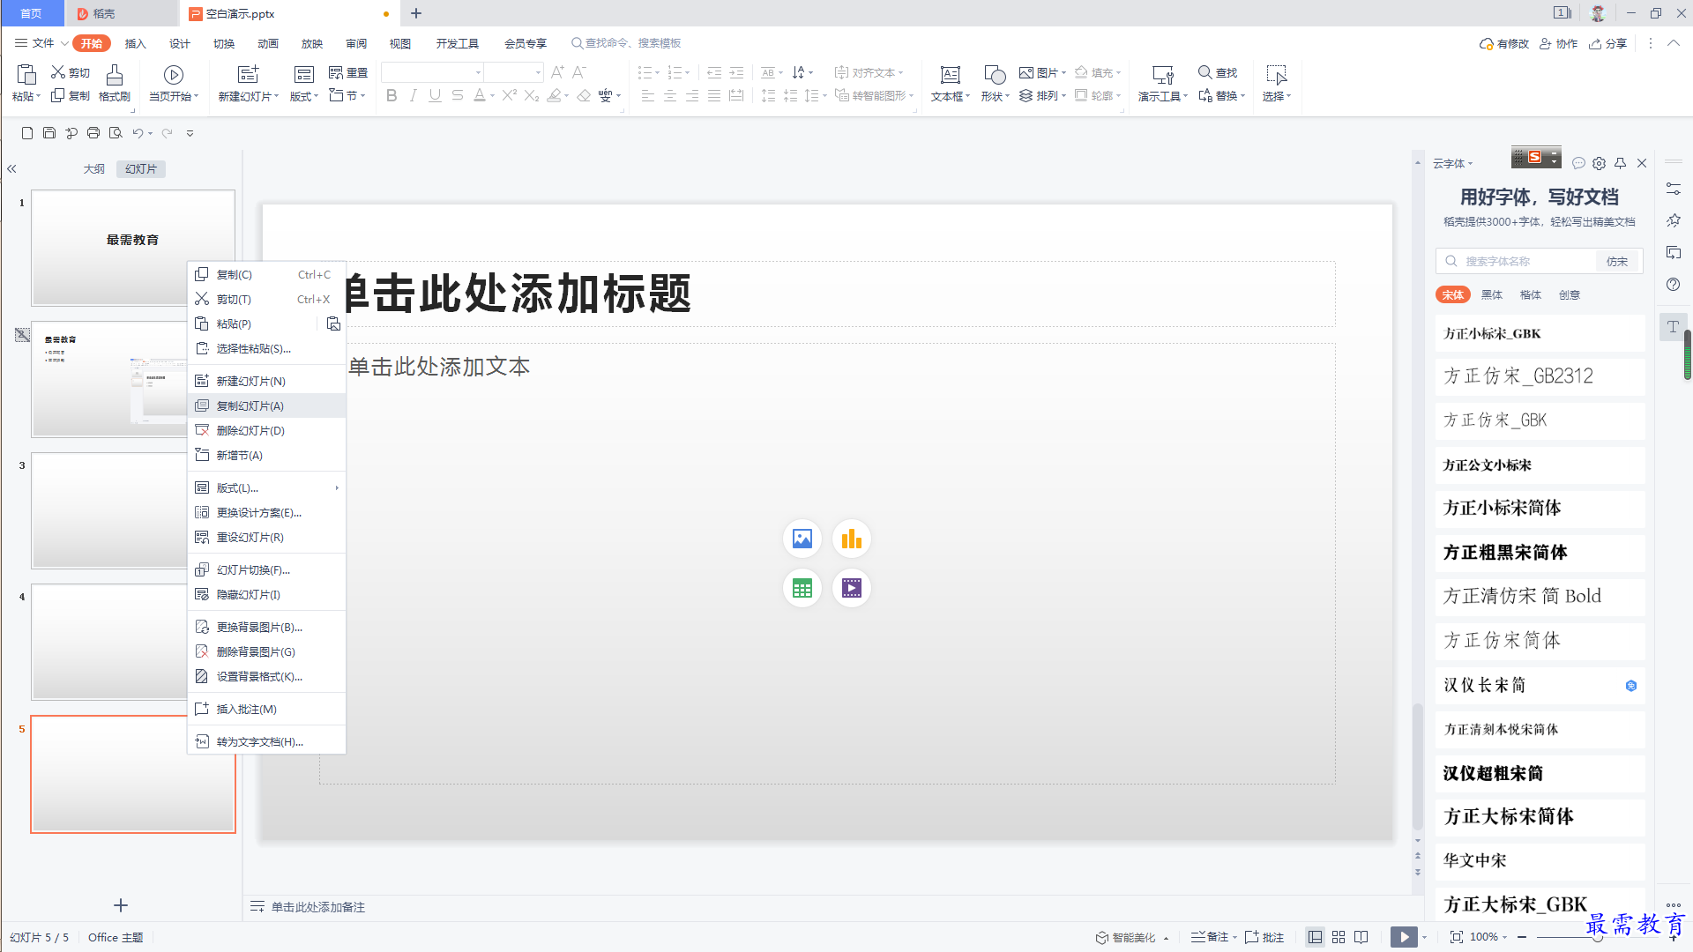Screen dimensions: 1693x952
Task: Toggle Normal view button in status bar
Action: [1315, 937]
